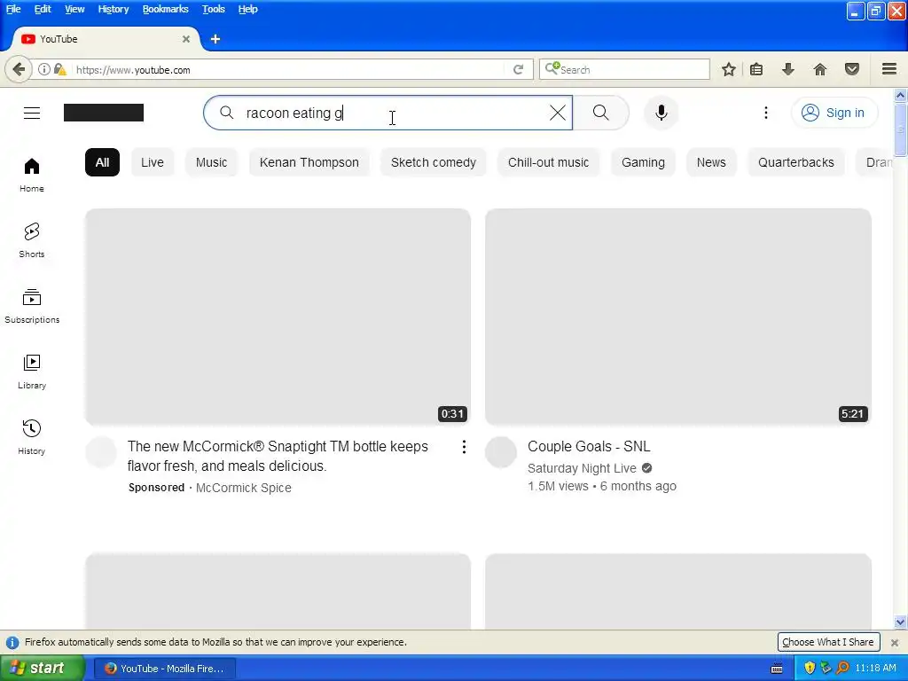Open the History menu in menu bar
Viewport: 908px width, 681px height.
tap(113, 9)
